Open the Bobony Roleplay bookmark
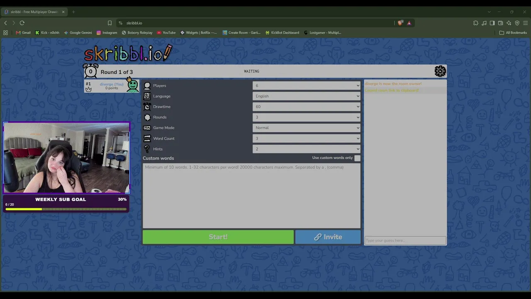 137,32
